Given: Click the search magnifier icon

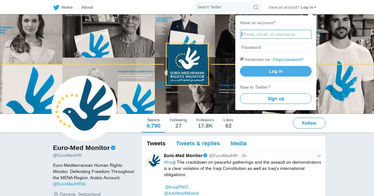Looking at the screenshot, I should click(256, 7).
